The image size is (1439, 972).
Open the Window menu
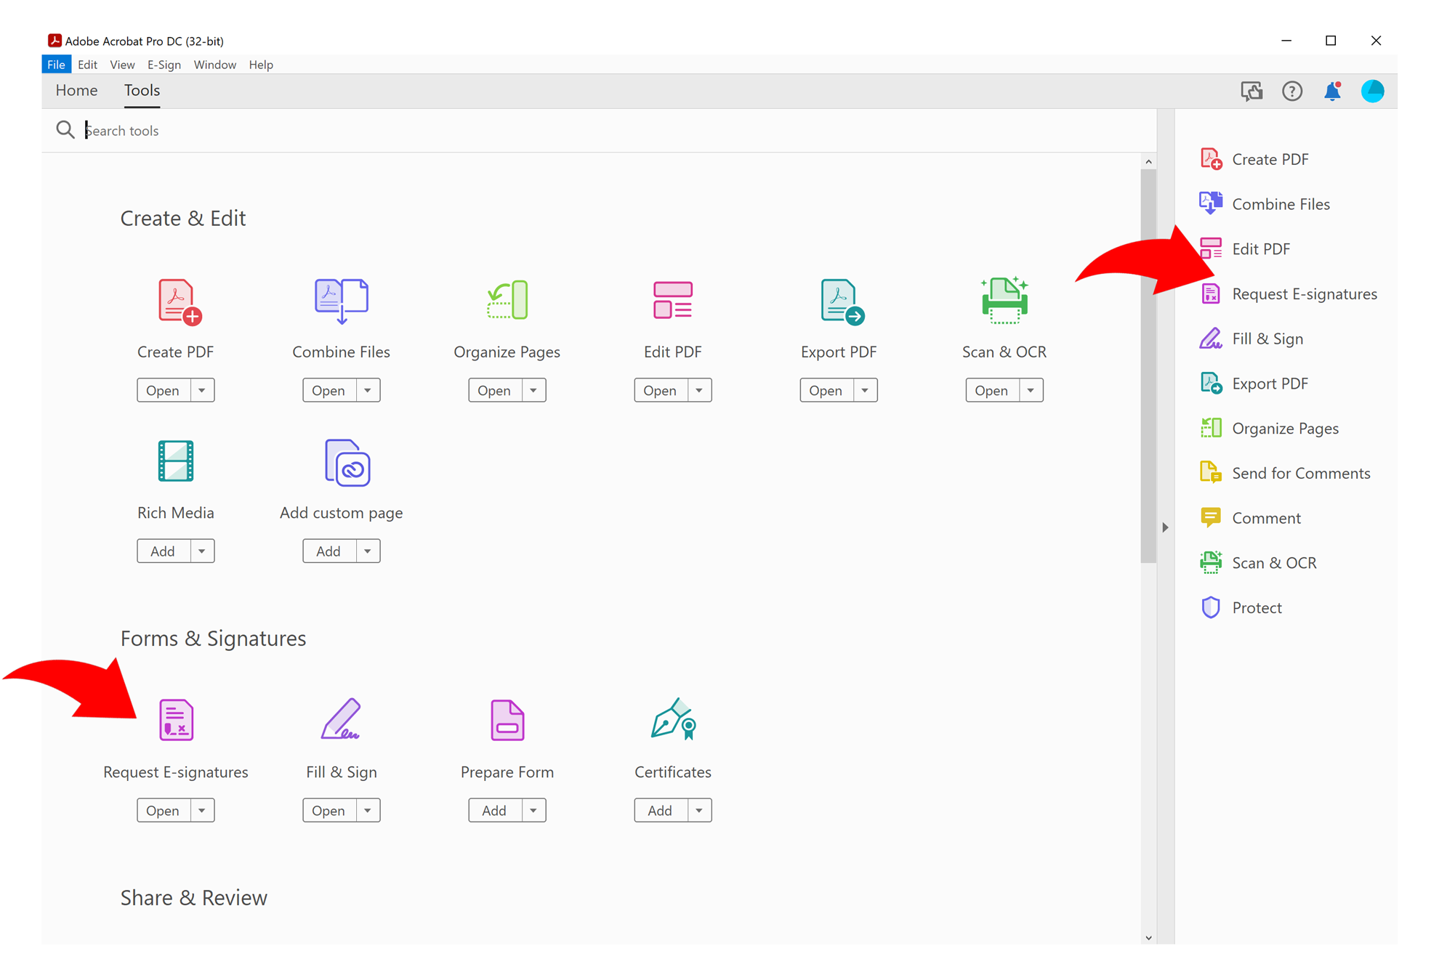(x=215, y=65)
